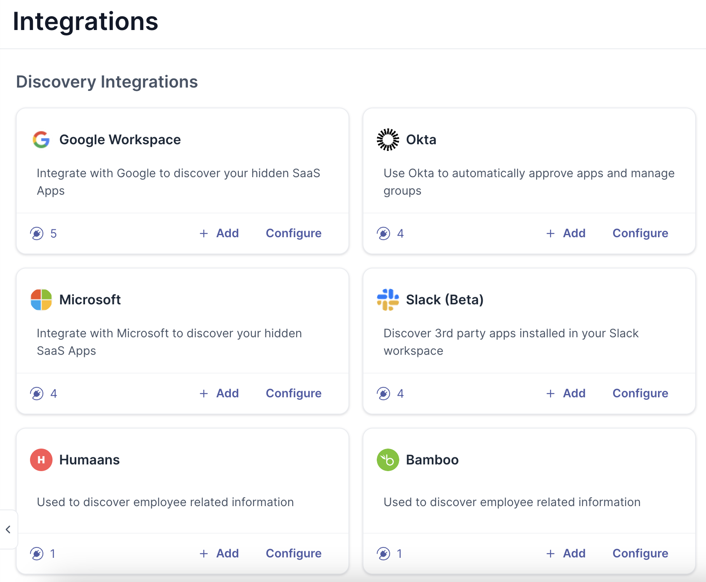The height and width of the screenshot is (582, 706).
Task: Click the Google Workspace logo icon
Action: (41, 140)
